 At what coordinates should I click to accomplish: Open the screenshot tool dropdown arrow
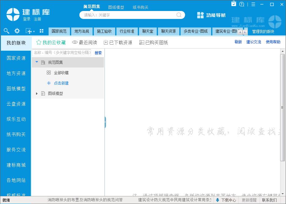click(34, 31)
